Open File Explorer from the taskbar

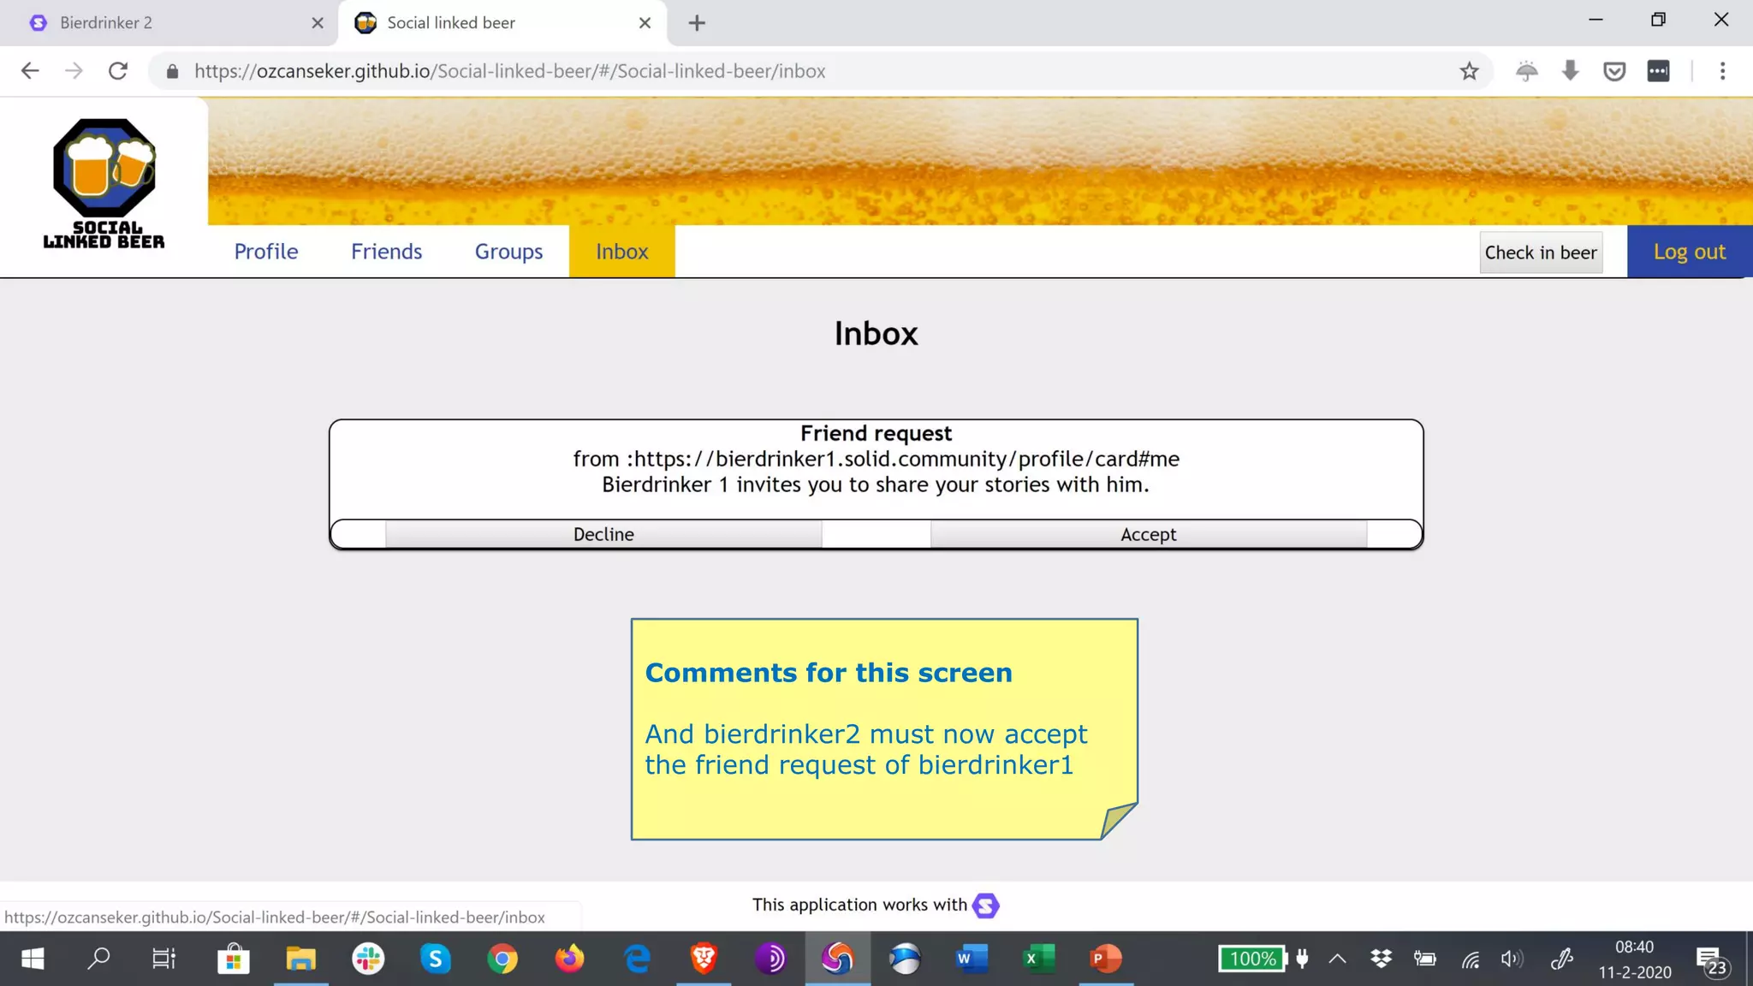pyautogui.click(x=300, y=959)
